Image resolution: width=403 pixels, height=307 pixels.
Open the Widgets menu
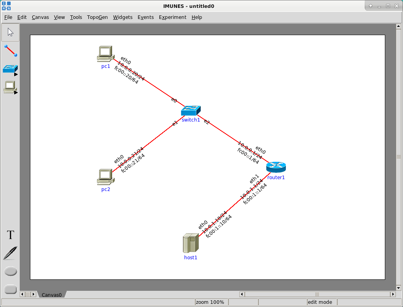pyautogui.click(x=123, y=17)
